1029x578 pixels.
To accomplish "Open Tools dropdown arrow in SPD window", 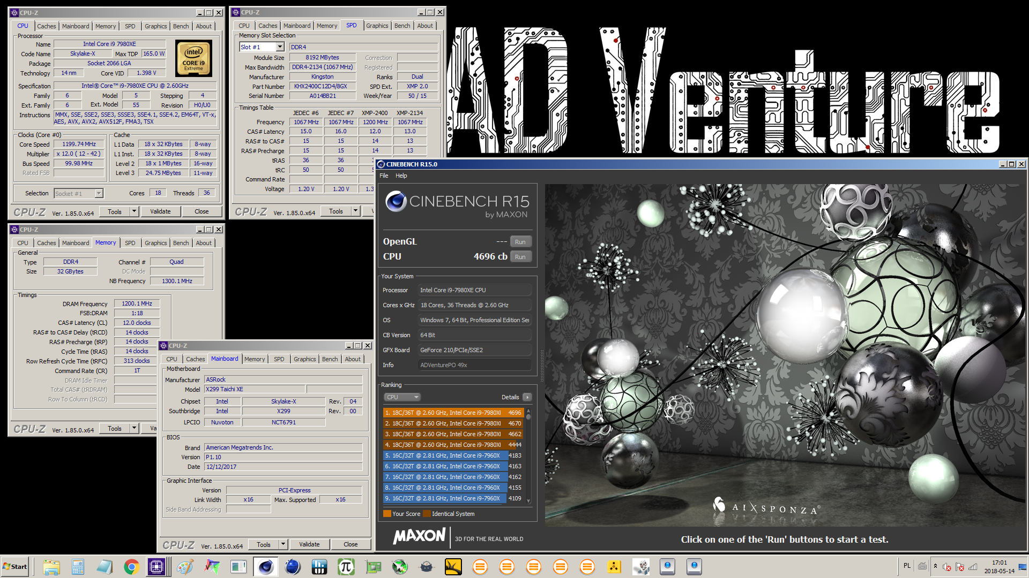I will [355, 211].
